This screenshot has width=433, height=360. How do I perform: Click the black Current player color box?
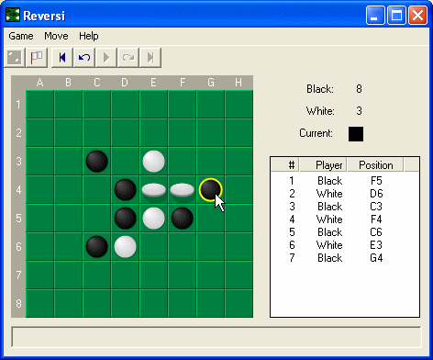point(356,134)
